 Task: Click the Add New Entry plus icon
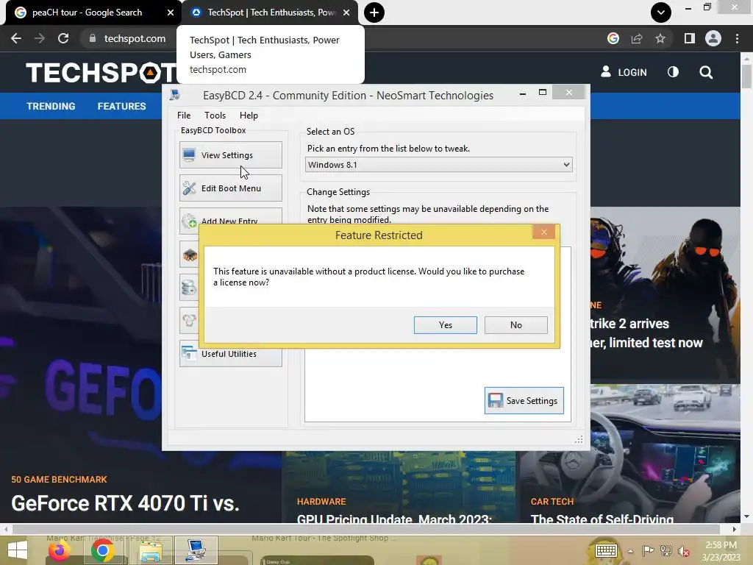[x=189, y=221]
